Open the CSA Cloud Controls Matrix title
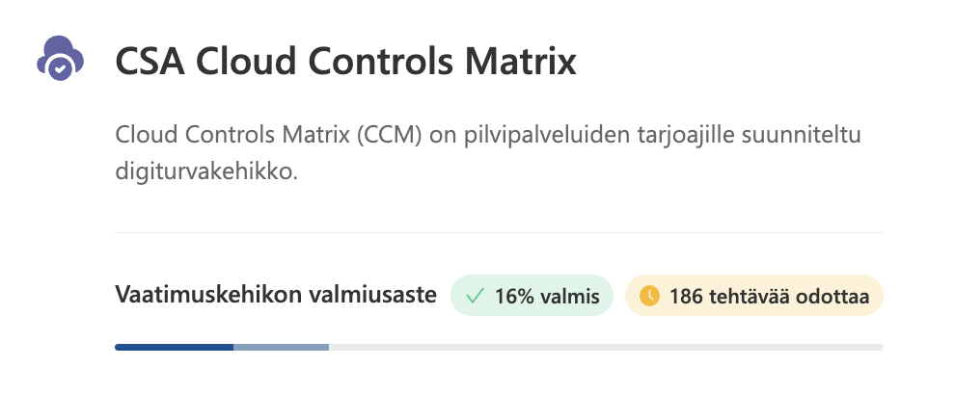The image size is (955, 420). tap(345, 63)
